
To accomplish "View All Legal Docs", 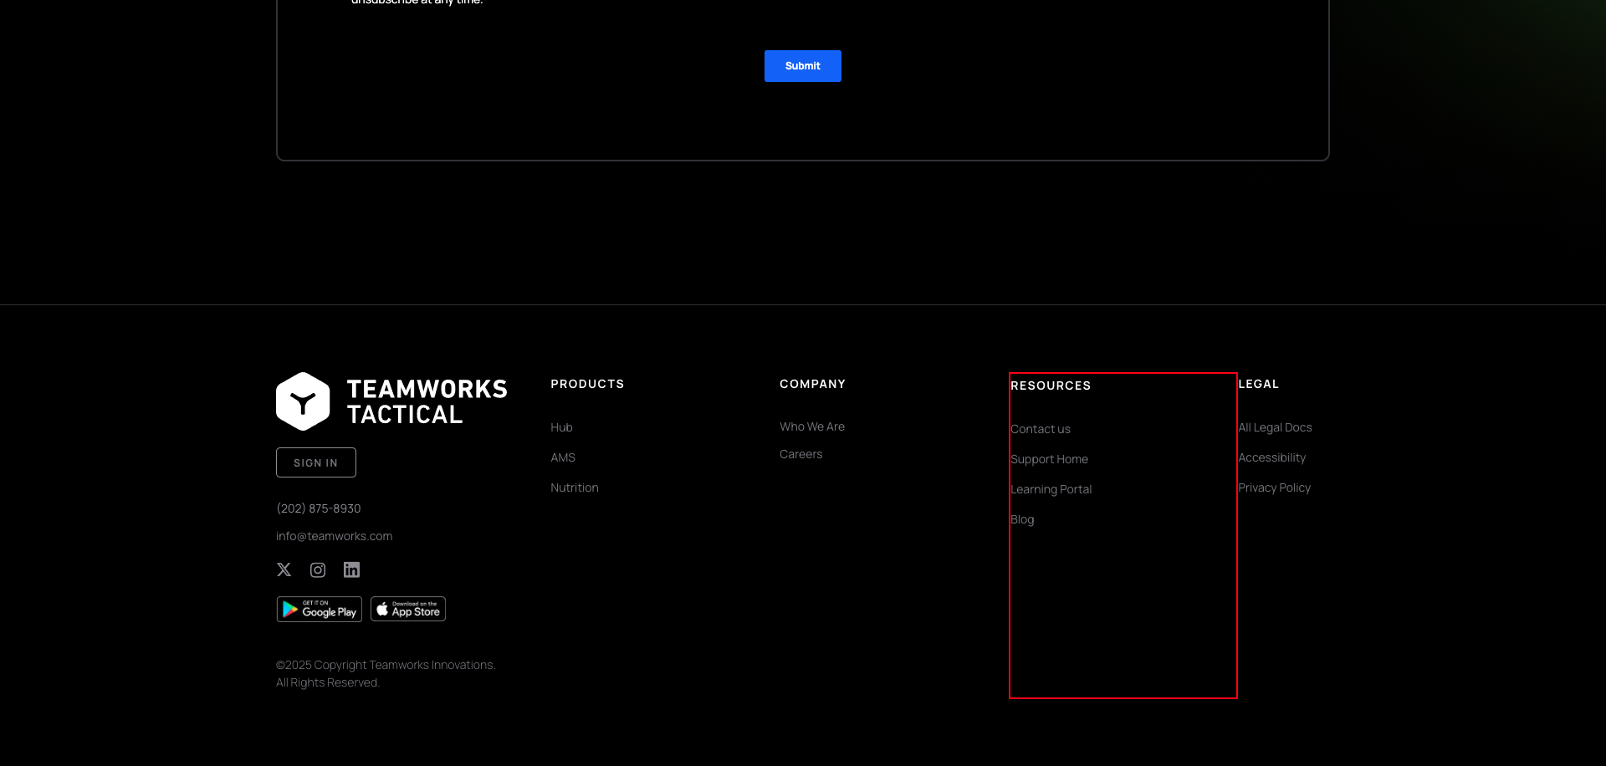I will [1276, 427].
